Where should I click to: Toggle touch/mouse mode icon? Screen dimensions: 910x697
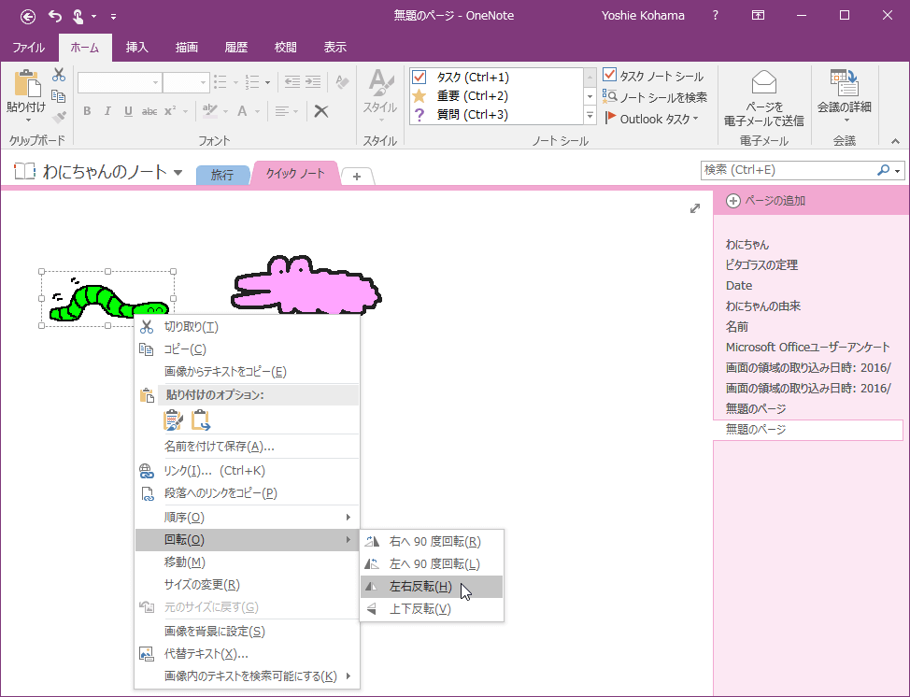pyautogui.click(x=78, y=16)
